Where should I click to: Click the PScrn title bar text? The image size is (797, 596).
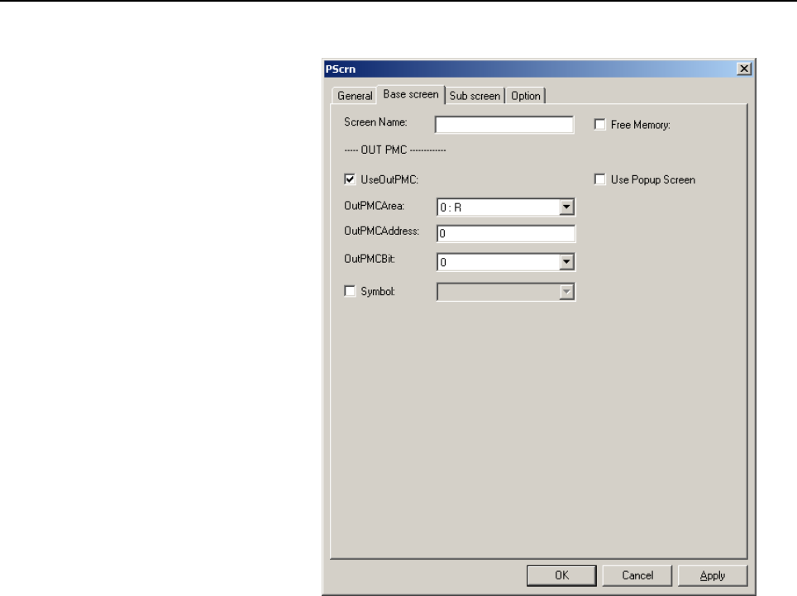coord(341,69)
